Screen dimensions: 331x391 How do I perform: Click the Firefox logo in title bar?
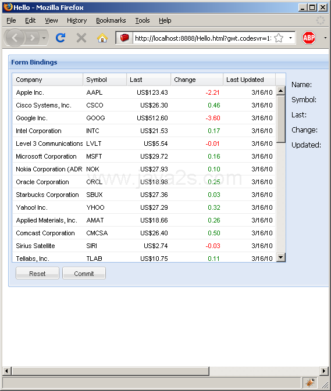[8, 7]
